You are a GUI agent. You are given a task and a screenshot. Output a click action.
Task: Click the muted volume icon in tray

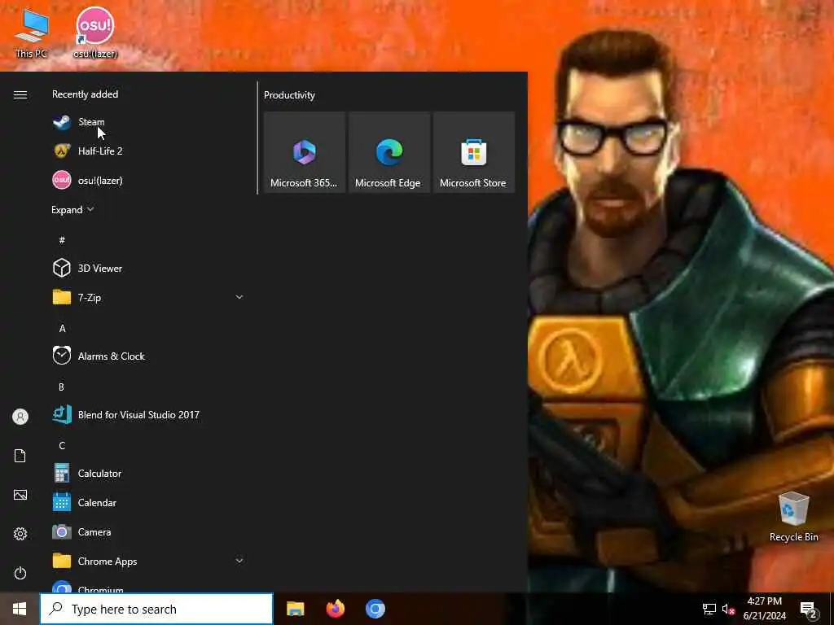(x=728, y=609)
